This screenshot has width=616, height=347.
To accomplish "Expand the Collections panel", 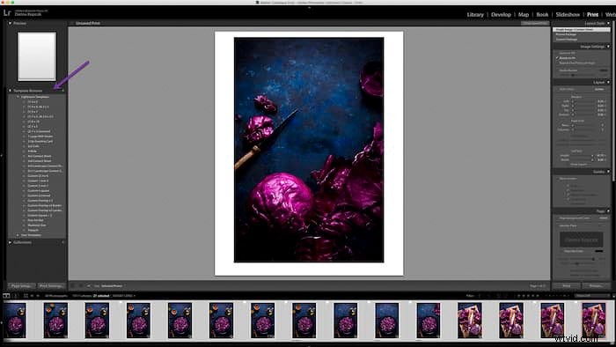I will (x=10, y=242).
